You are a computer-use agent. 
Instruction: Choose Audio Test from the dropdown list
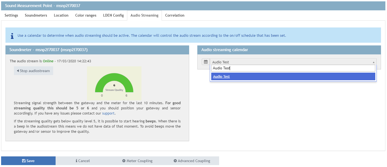pos(222,77)
